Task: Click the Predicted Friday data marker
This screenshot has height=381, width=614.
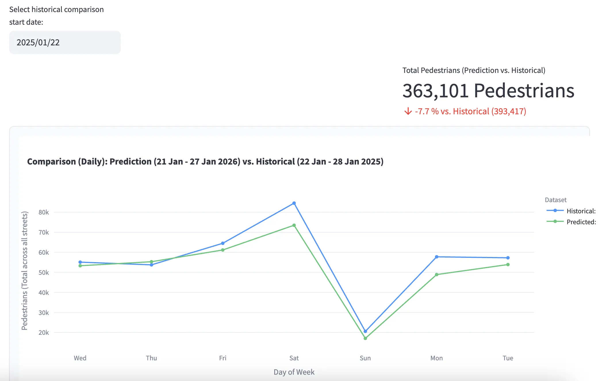Action: point(223,250)
